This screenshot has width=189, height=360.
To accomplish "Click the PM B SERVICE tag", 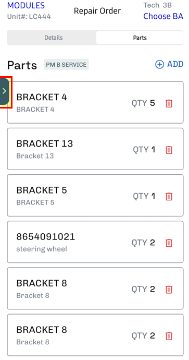I will [66, 65].
